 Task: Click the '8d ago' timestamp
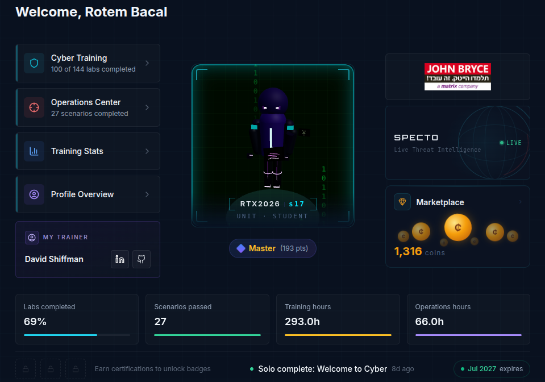[x=403, y=369]
